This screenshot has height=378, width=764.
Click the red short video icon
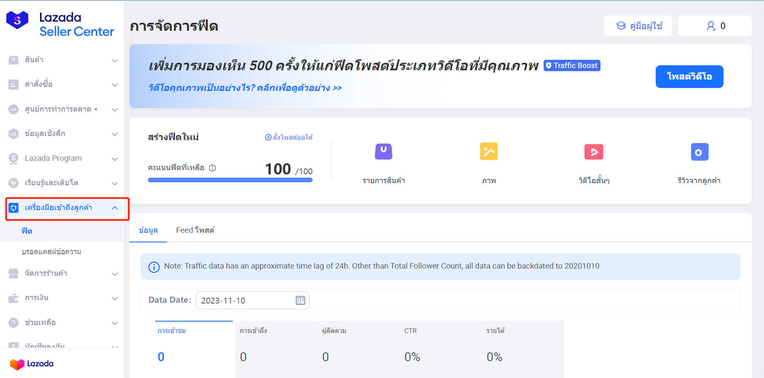click(593, 152)
